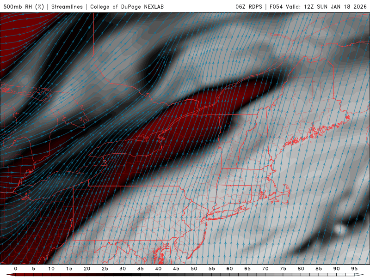Image resolution: width=370 pixels, height=277 pixels.
Task: Click the colorbar label "90"
Action: click(336, 269)
